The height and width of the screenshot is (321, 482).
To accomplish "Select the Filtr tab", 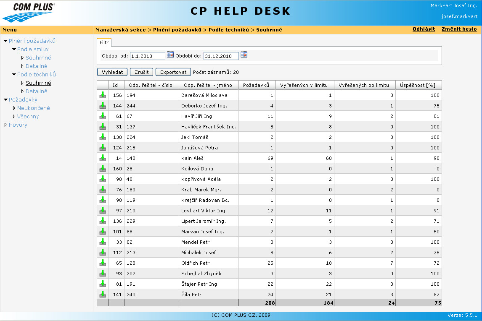I will tap(104, 42).
